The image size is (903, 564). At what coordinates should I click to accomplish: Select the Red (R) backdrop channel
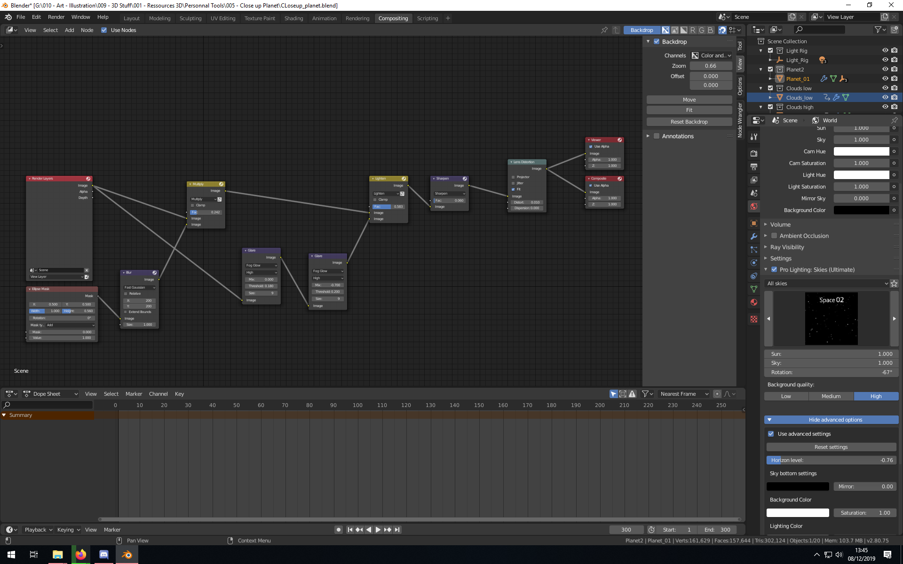(x=693, y=30)
